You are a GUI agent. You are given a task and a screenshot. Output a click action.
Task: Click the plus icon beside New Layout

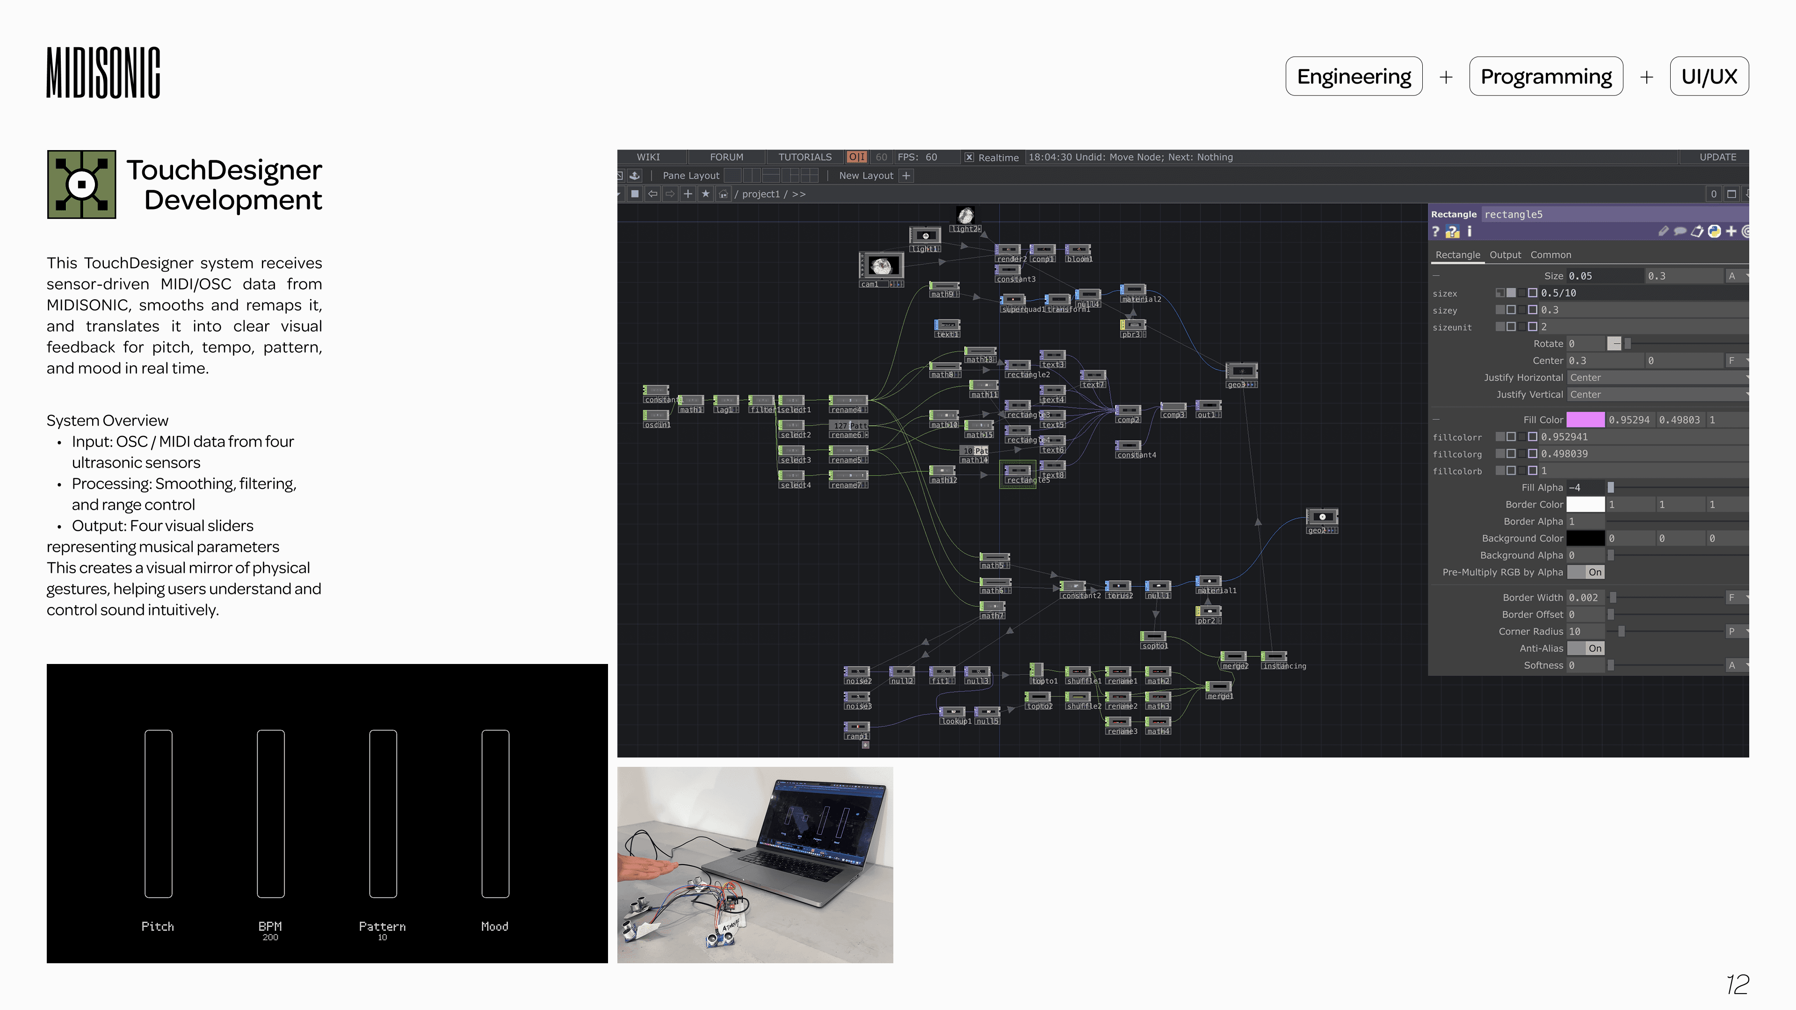pyautogui.click(x=906, y=176)
